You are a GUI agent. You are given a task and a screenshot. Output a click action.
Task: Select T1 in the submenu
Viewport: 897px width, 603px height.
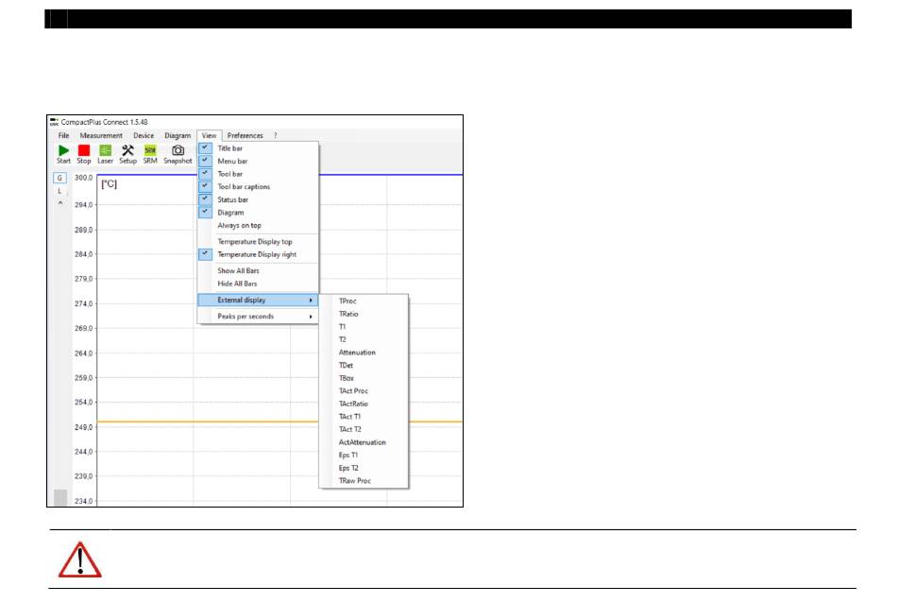(364, 327)
